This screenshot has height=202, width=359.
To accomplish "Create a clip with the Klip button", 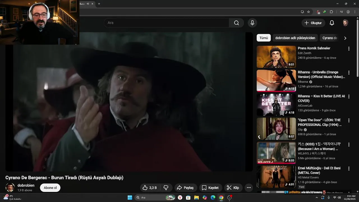I will coord(233,188).
